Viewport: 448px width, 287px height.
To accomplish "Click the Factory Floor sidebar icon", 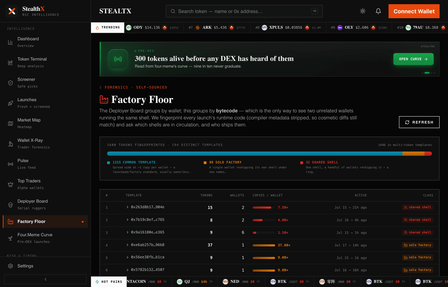I will [10, 221].
